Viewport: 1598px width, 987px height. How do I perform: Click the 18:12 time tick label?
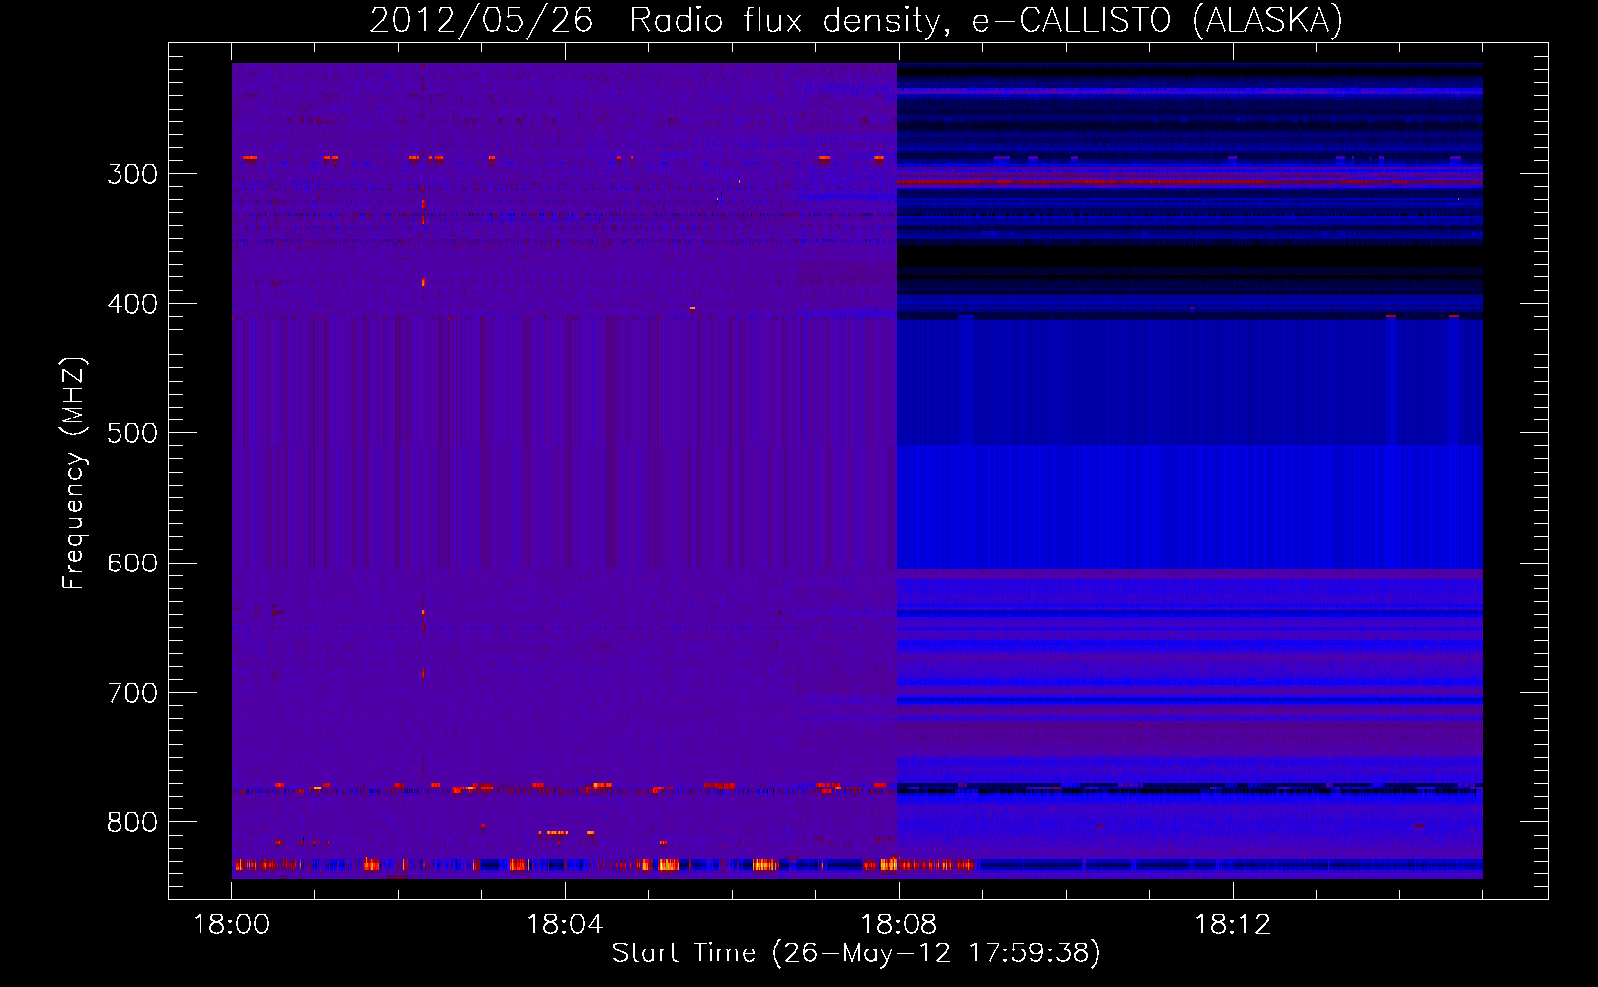point(1233,925)
